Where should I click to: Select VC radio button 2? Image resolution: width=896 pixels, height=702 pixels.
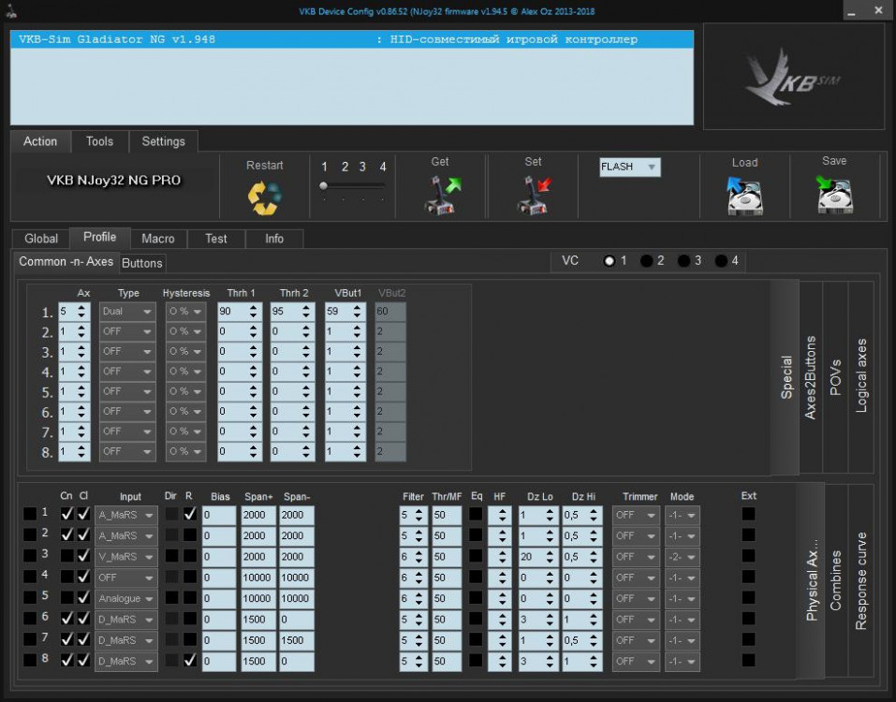647,261
